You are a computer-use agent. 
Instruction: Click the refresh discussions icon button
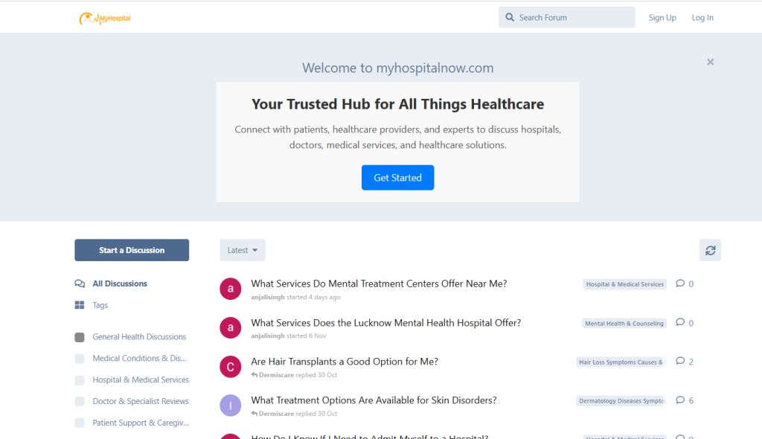coord(710,250)
